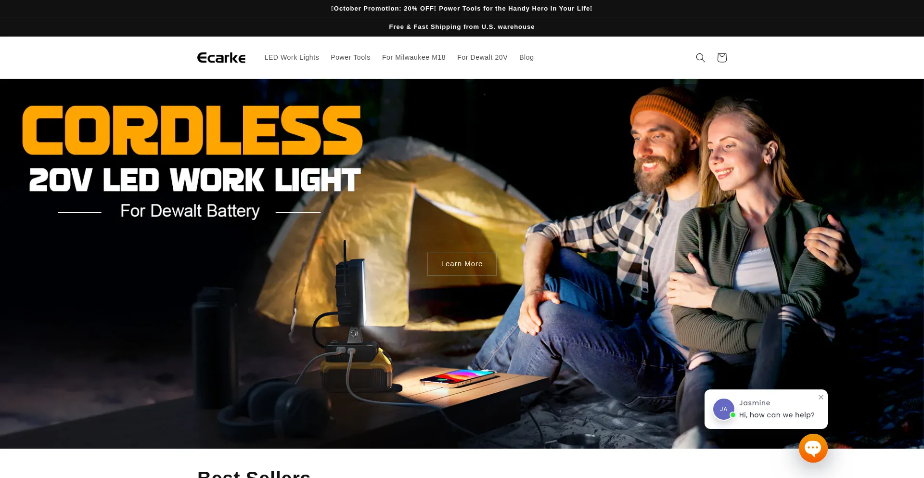Go to For Dewalt 20V
924x478 pixels.
pos(482,57)
